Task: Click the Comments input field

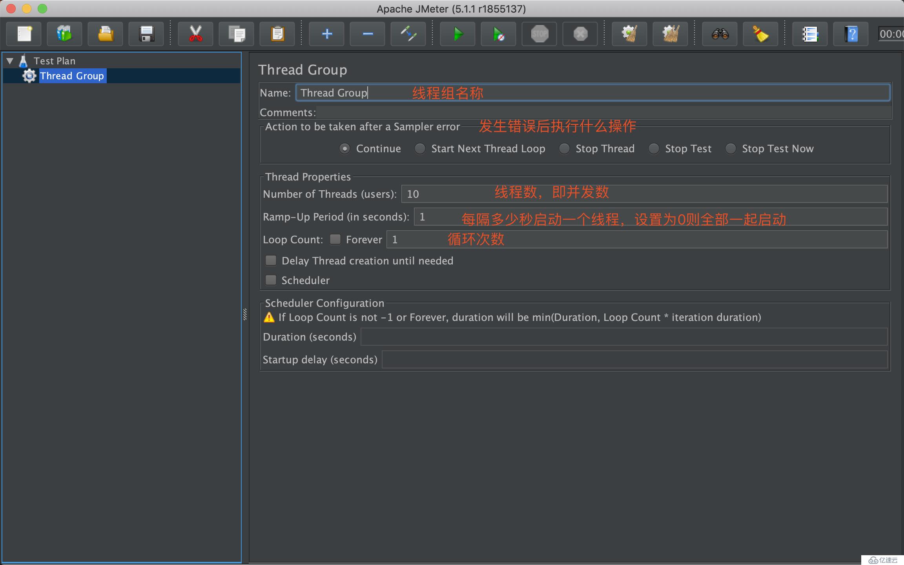Action: click(x=604, y=112)
